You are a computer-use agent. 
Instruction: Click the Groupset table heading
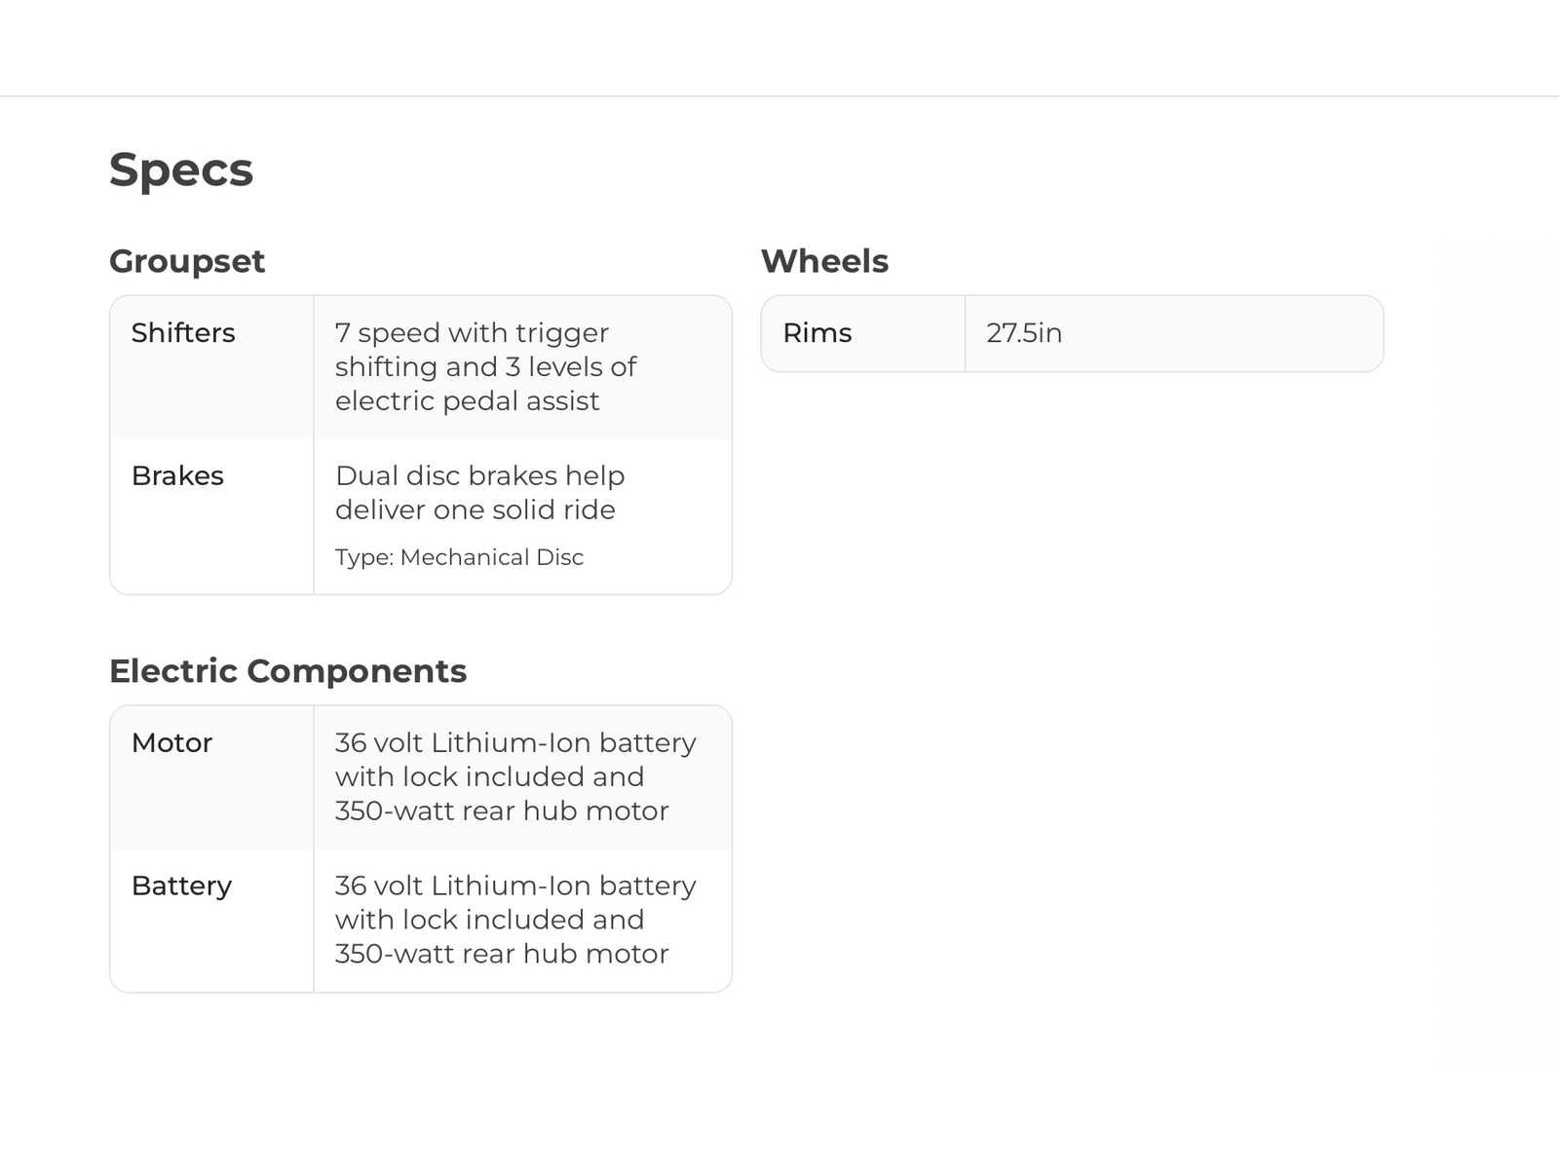point(187,261)
